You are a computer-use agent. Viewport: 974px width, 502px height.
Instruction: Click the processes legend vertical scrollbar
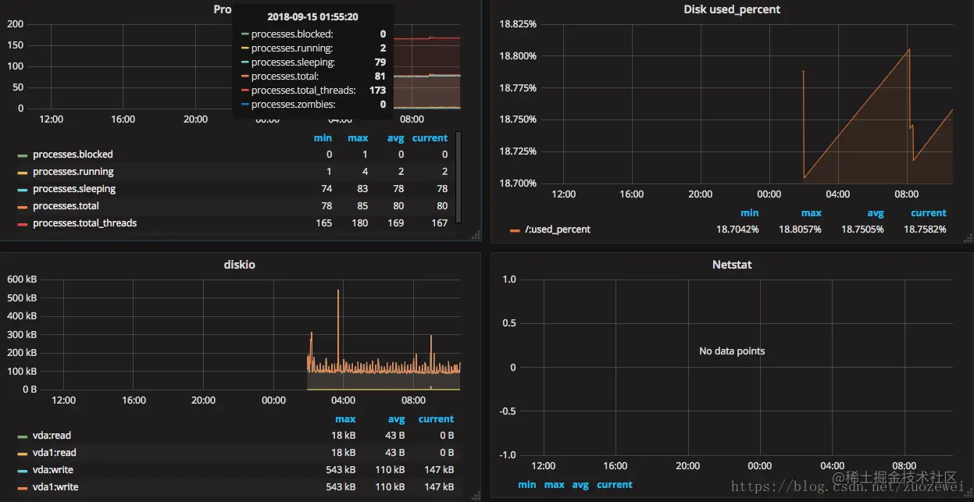pos(458,176)
